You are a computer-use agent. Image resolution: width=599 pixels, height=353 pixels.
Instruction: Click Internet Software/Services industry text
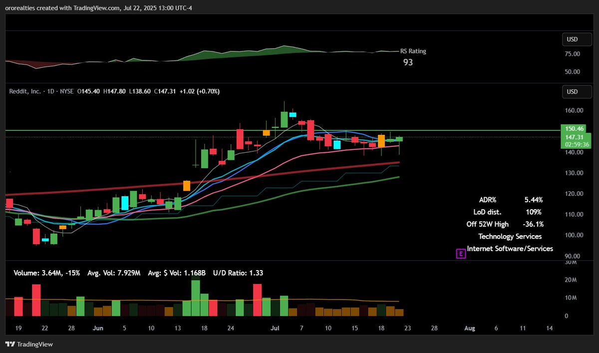pyautogui.click(x=510, y=248)
